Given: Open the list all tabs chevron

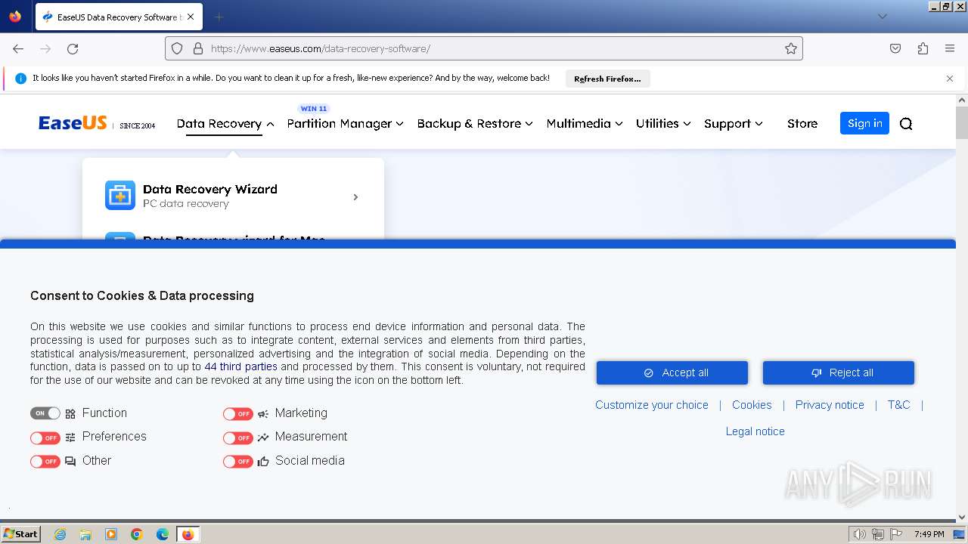Looking at the screenshot, I should [x=882, y=17].
